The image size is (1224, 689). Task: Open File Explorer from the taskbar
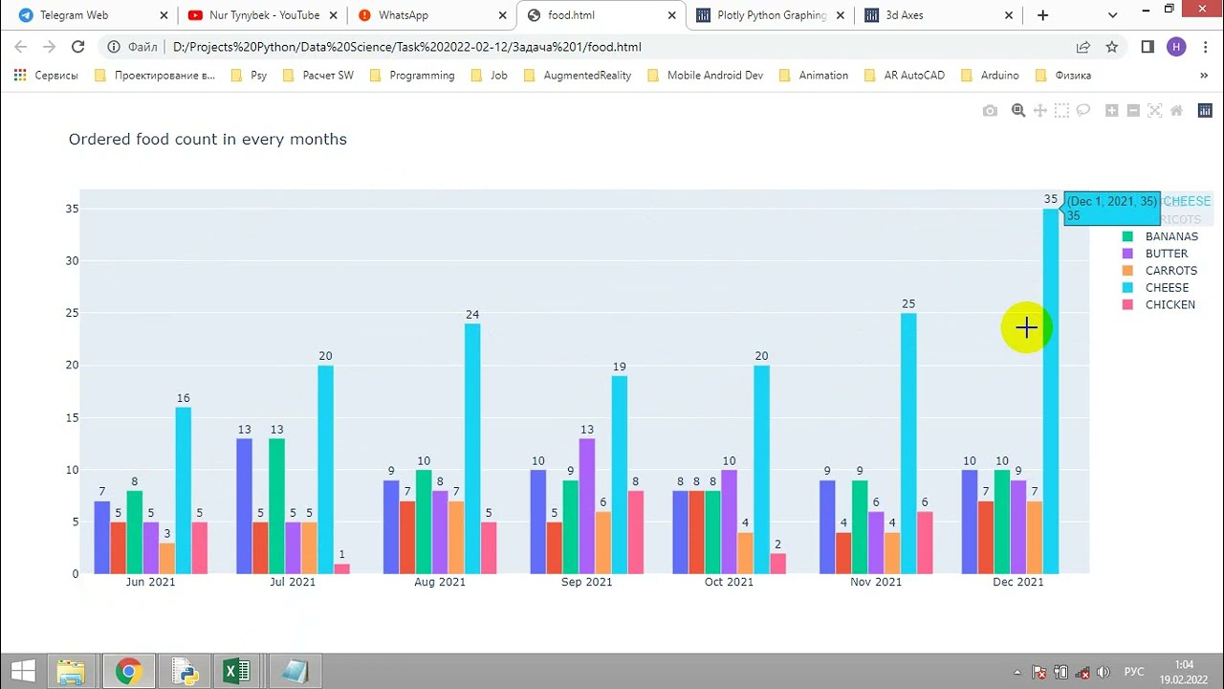[72, 671]
